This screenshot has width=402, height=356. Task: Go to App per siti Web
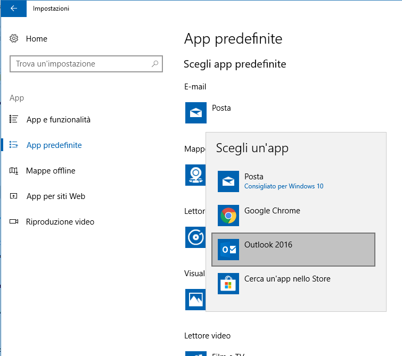[55, 196]
